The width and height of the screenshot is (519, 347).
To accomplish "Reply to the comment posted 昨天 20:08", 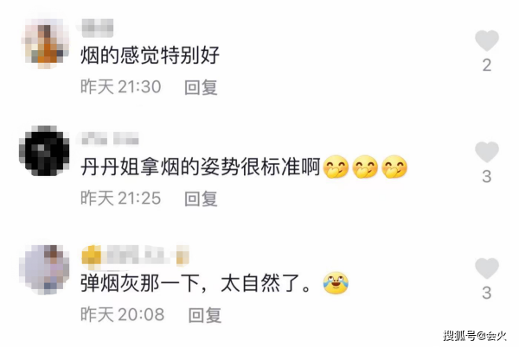I will (x=204, y=315).
